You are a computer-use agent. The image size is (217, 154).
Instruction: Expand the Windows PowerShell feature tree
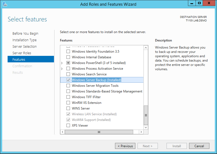click(62, 63)
